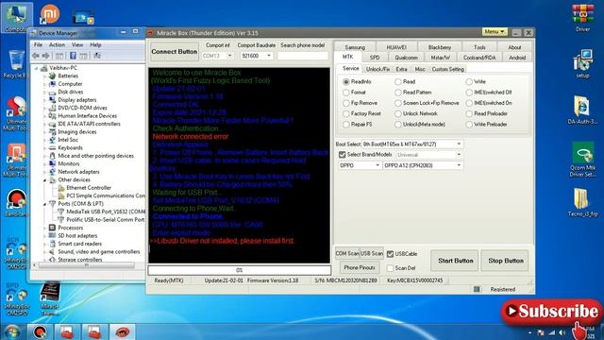Open Android tab
This screenshot has height=340, width=604.
coord(517,58)
